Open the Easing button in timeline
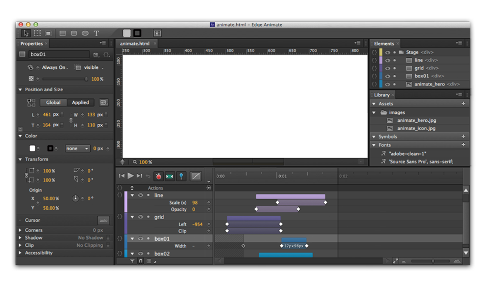This screenshot has width=487, height=288. 195,176
